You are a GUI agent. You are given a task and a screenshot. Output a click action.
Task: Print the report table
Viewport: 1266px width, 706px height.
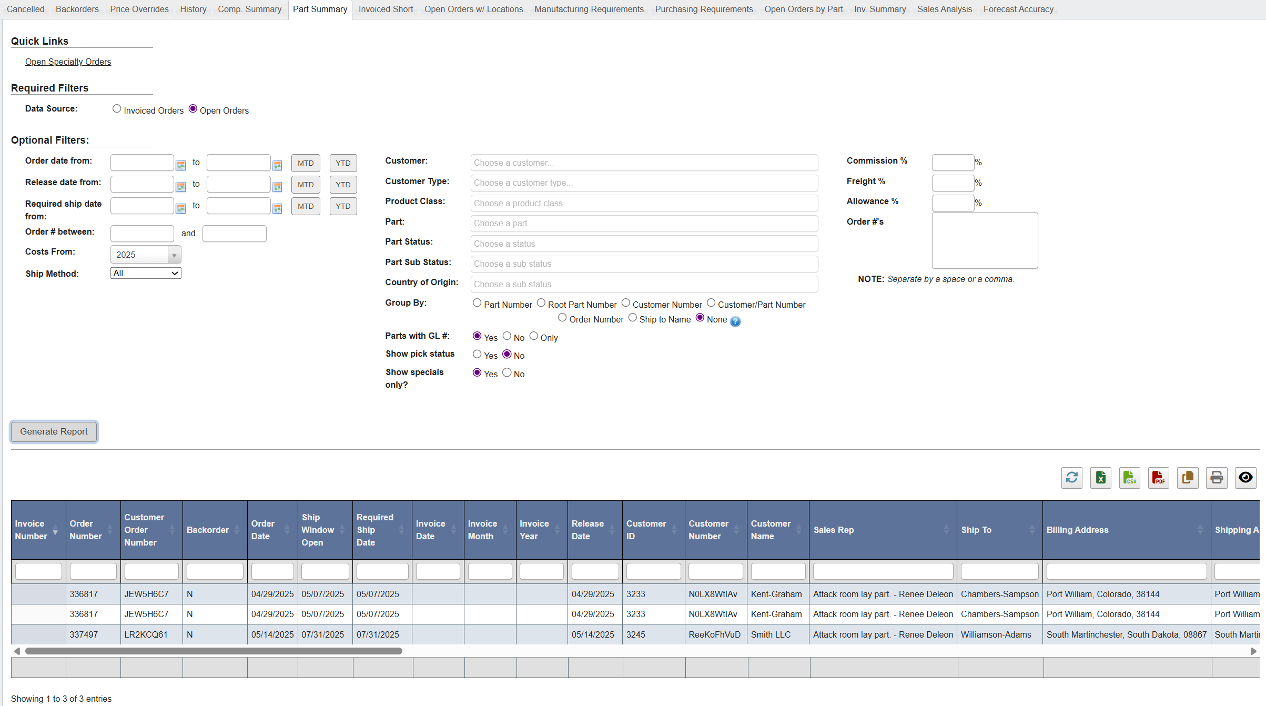[1217, 478]
